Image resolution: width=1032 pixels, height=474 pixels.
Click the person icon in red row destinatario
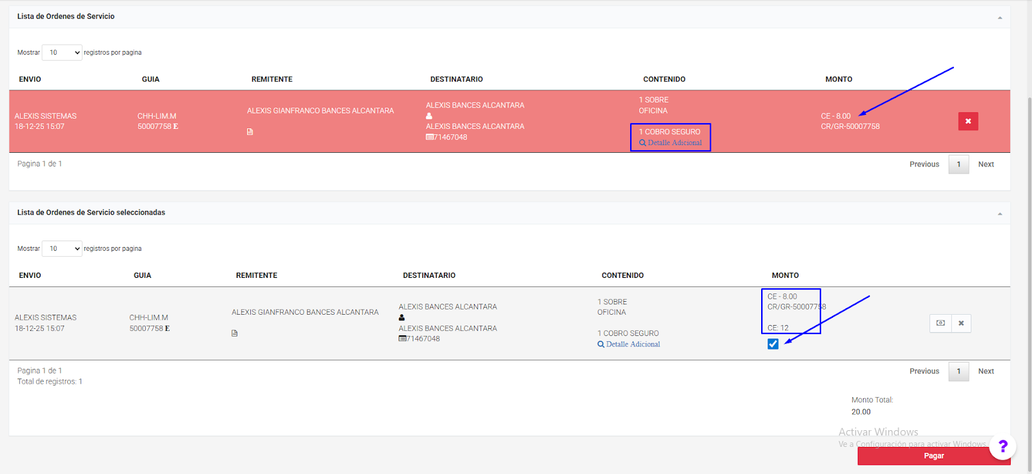(x=429, y=116)
